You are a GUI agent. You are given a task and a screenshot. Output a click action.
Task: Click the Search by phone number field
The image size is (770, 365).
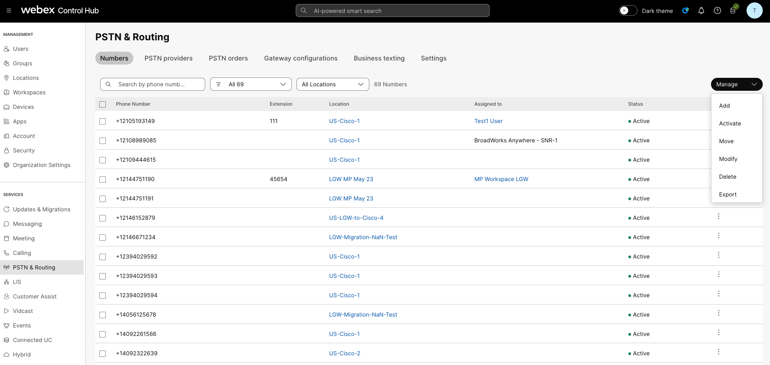153,84
